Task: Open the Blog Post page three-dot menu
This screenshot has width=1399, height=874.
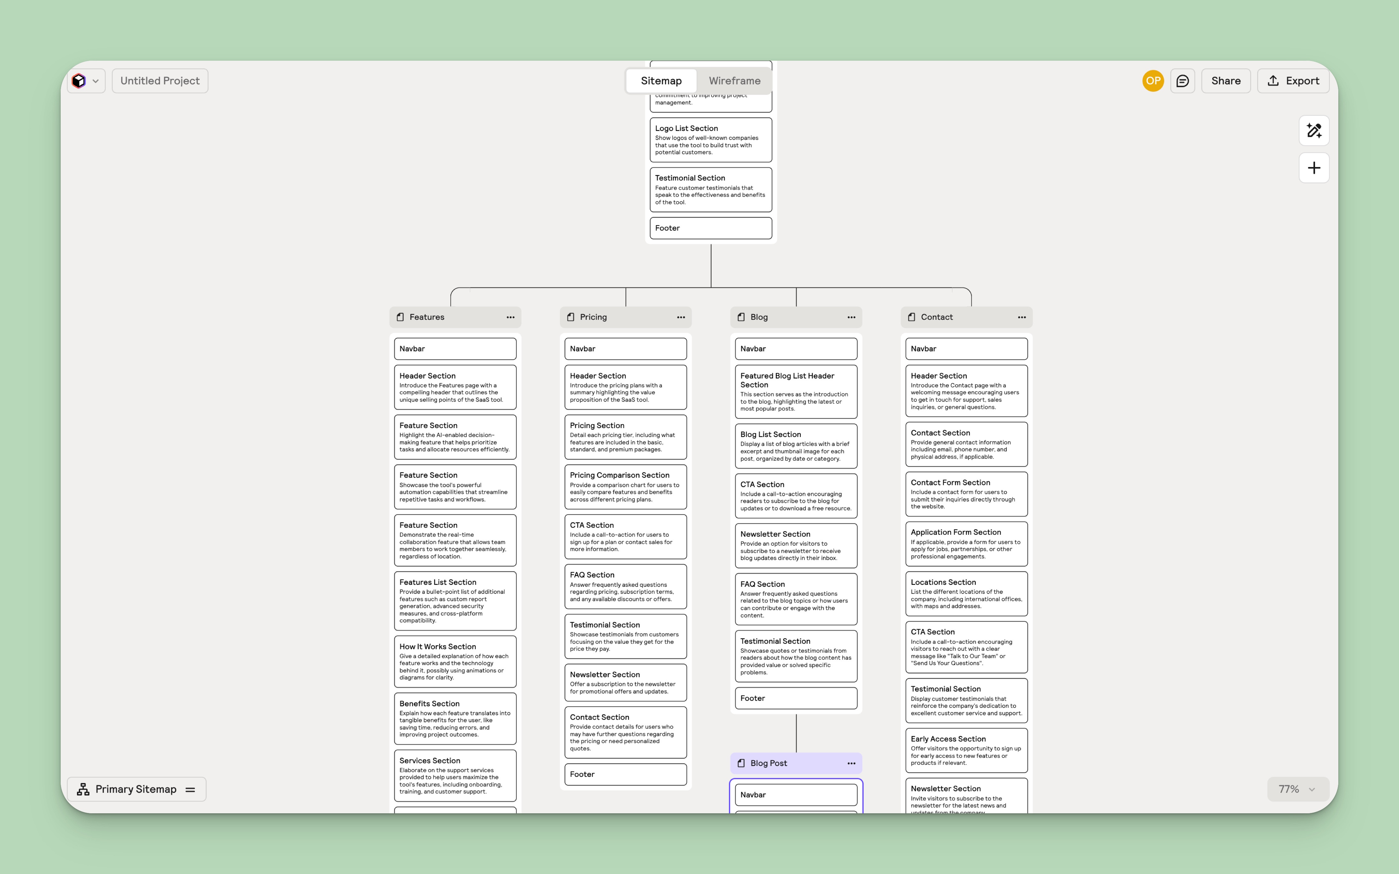Action: point(851,763)
